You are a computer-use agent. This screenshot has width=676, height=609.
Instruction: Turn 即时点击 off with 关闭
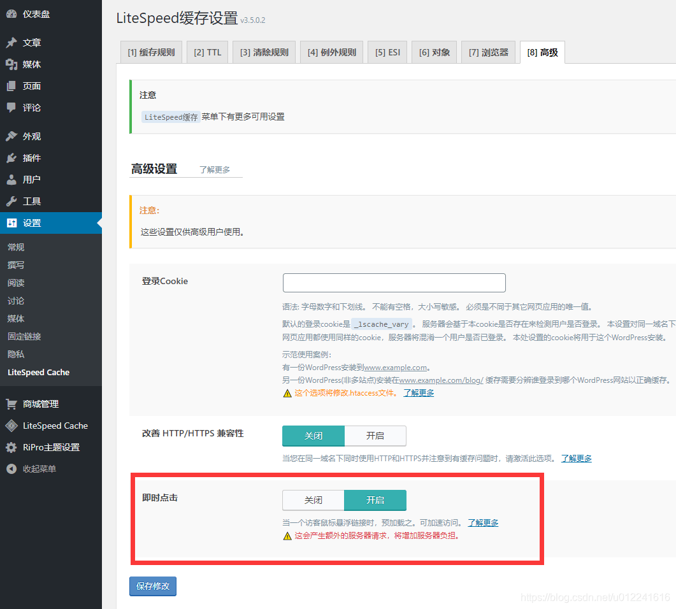coord(313,500)
